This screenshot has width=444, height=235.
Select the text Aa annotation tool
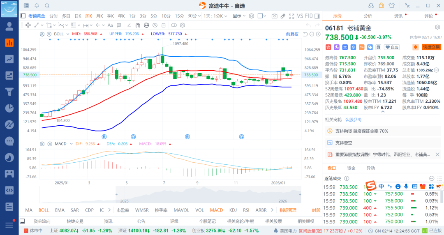[x=111, y=25]
